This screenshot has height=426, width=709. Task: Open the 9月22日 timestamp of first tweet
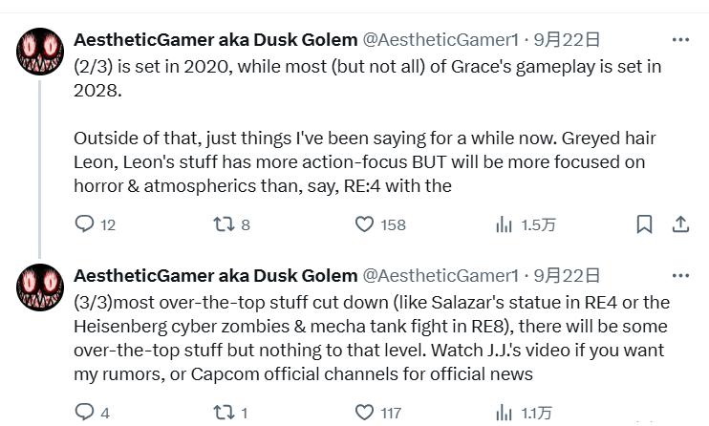pyautogui.click(x=567, y=40)
